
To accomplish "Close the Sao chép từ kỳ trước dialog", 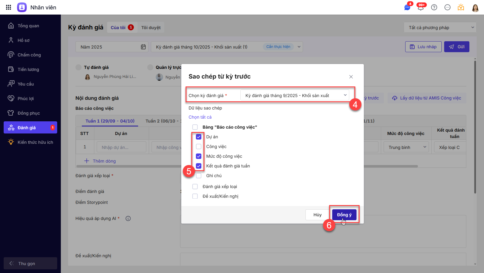I will pyautogui.click(x=351, y=77).
